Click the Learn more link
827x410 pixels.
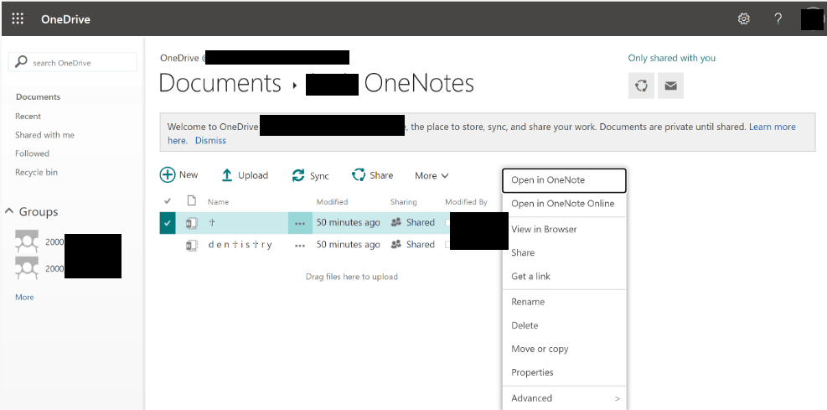click(x=773, y=127)
